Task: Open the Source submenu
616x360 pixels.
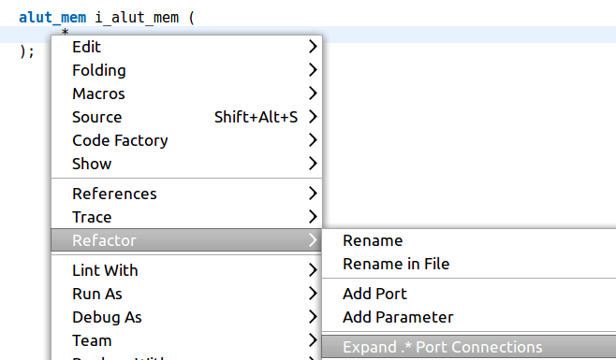Action: pyautogui.click(x=186, y=117)
